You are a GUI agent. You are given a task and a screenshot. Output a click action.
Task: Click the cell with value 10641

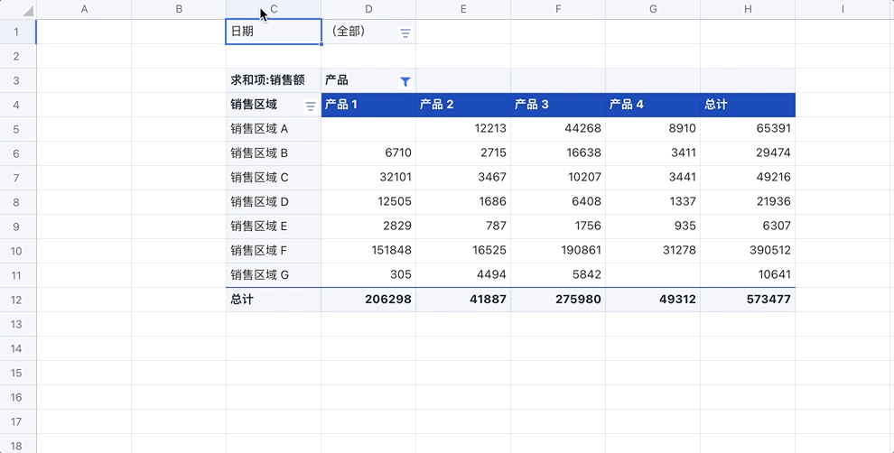tap(748, 275)
